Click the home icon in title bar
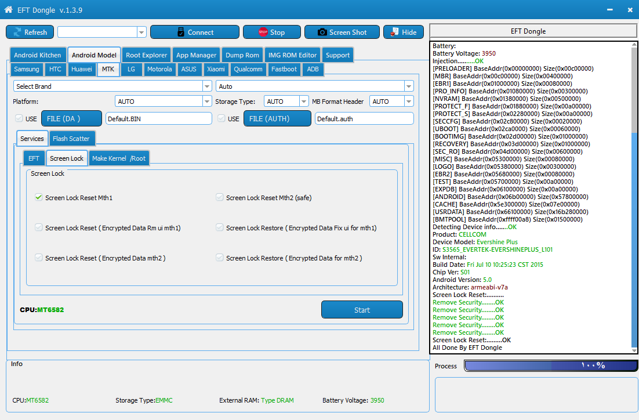The width and height of the screenshot is (639, 420). 8,9
